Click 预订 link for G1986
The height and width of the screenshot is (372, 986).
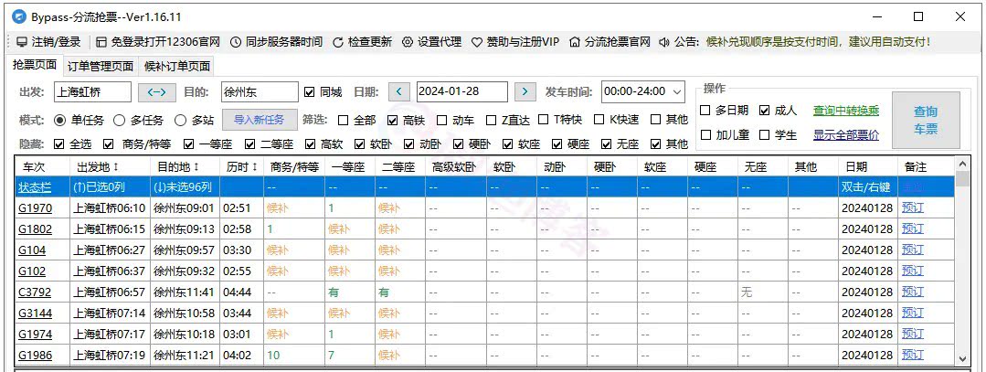point(912,355)
